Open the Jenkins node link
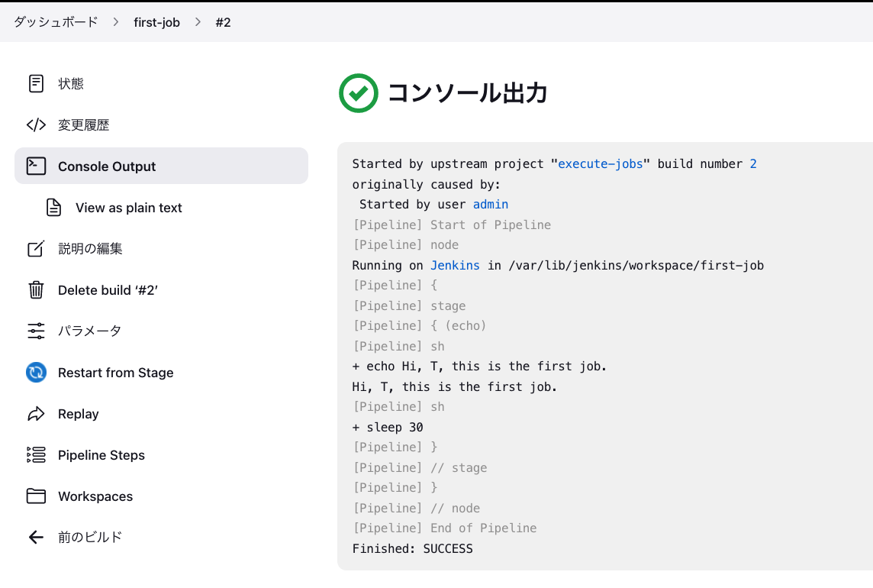Viewport: 873px width, 588px height. (x=455, y=265)
